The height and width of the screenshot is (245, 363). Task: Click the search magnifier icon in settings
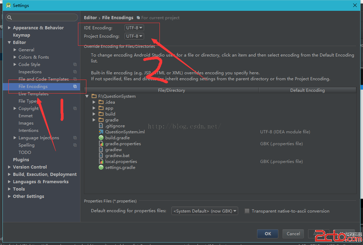[x=9, y=17]
